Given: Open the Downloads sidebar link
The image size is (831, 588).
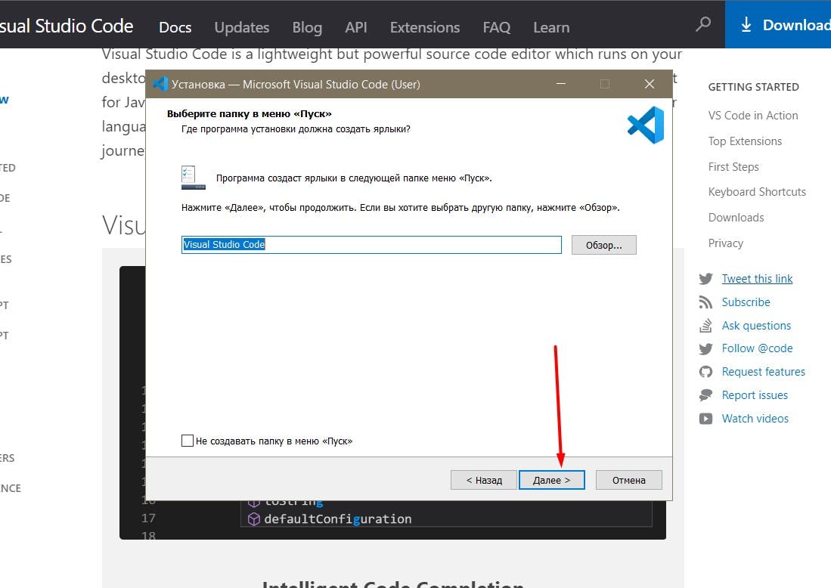Looking at the screenshot, I should tap(736, 217).
